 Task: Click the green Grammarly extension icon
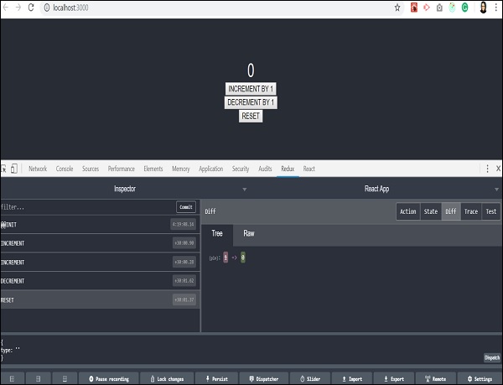(x=464, y=8)
